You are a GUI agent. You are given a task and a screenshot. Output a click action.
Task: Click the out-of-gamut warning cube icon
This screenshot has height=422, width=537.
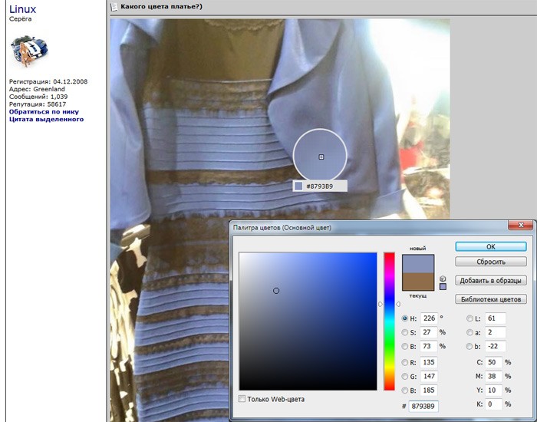pos(443,278)
